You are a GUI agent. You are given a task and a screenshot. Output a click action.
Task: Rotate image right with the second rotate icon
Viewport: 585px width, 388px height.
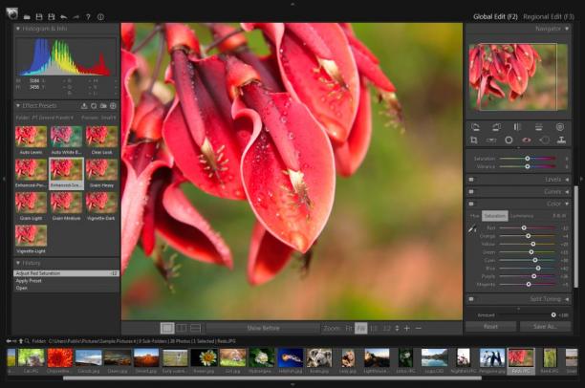point(496,127)
